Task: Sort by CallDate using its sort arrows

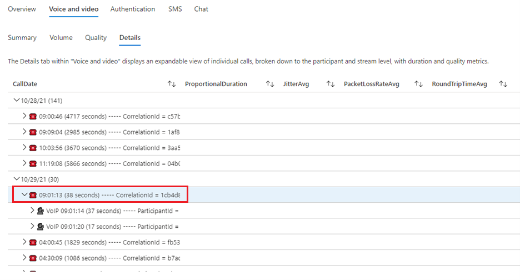Action: (x=172, y=84)
